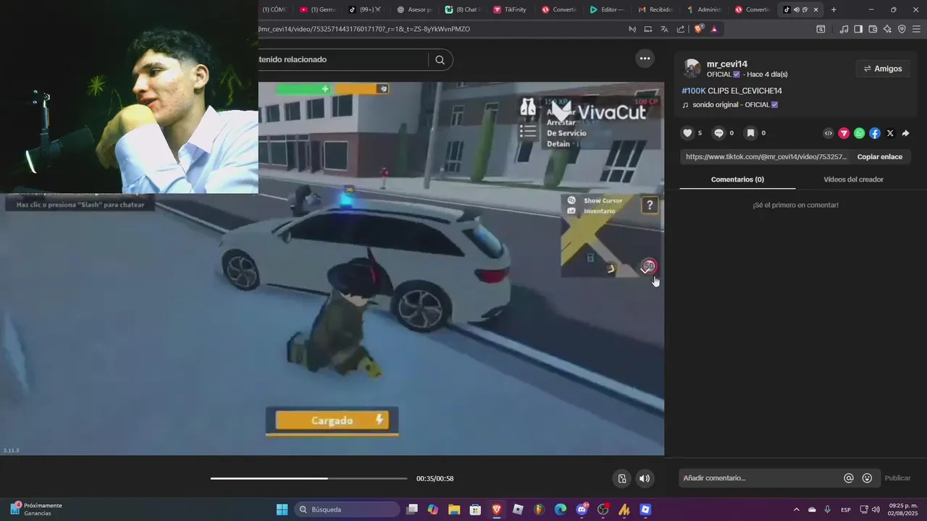
Task: Click the Copiar enlace button
Action: click(879, 156)
